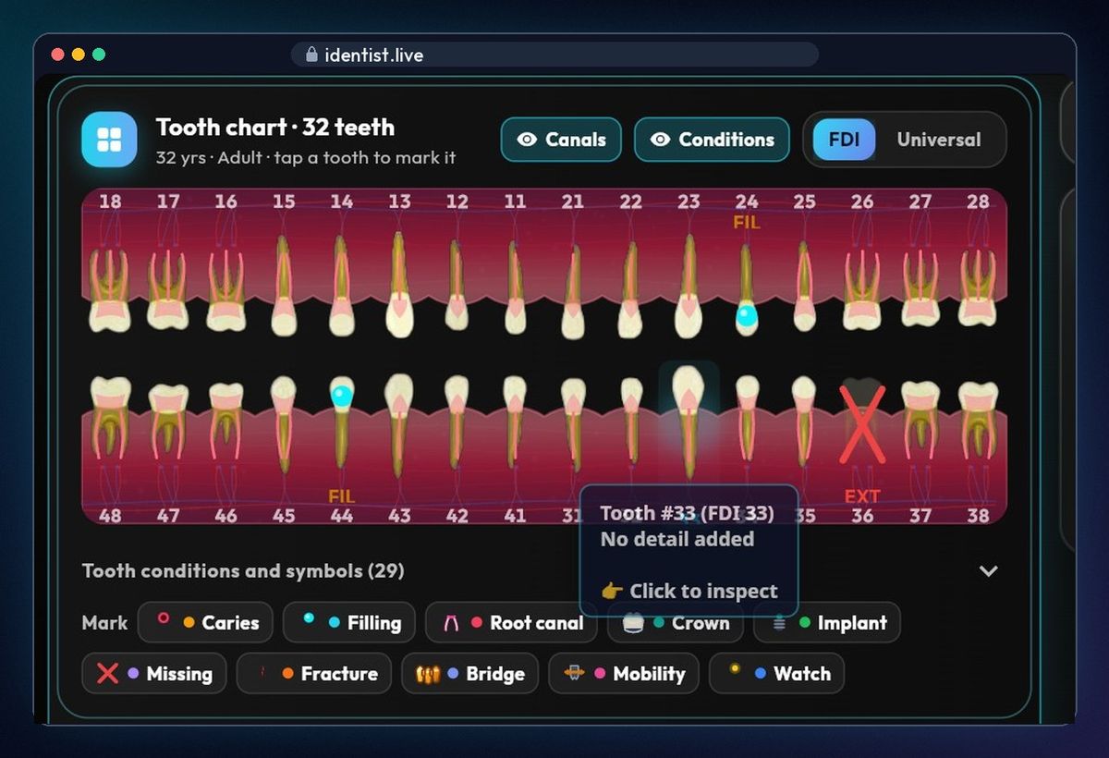Image resolution: width=1109 pixels, height=758 pixels.
Task: Select lower tooth 47
Action: [x=167, y=422]
